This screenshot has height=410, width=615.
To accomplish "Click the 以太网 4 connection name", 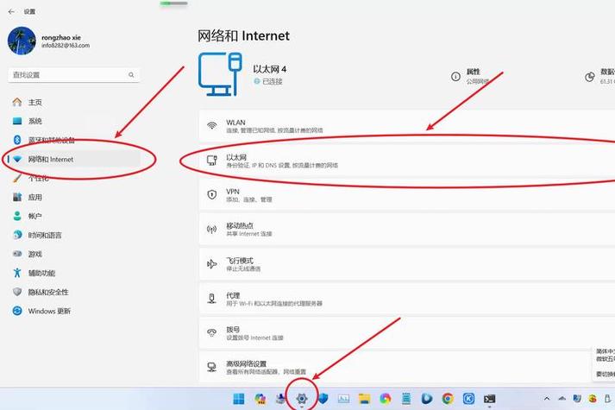I will point(269,69).
